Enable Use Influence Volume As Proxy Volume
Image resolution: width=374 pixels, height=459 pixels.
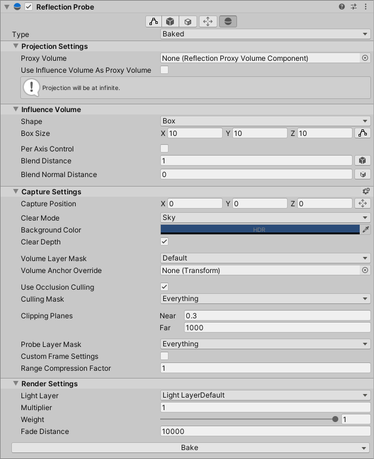(x=164, y=70)
